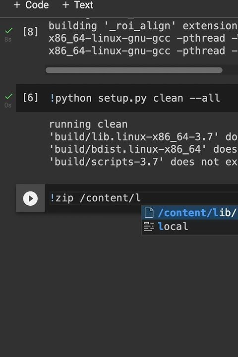The height and width of the screenshot is (357, 238).
Task: Click the snippet icon next to local
Action: [149, 227]
